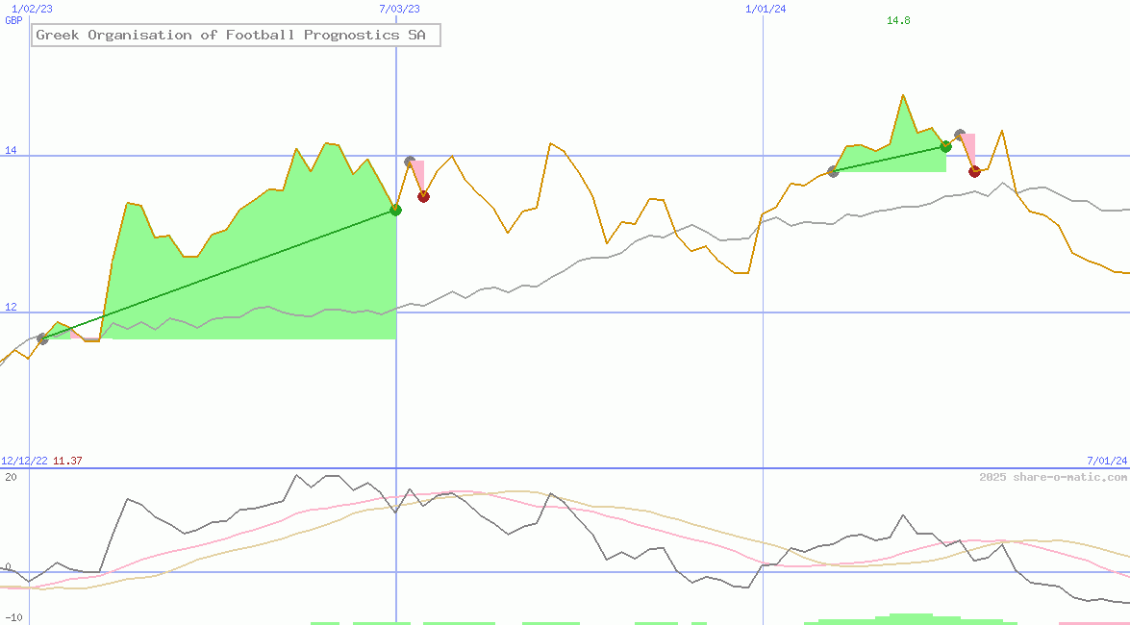Click the gray dot atop the first pink area
1130x625 pixels.
tap(410, 162)
